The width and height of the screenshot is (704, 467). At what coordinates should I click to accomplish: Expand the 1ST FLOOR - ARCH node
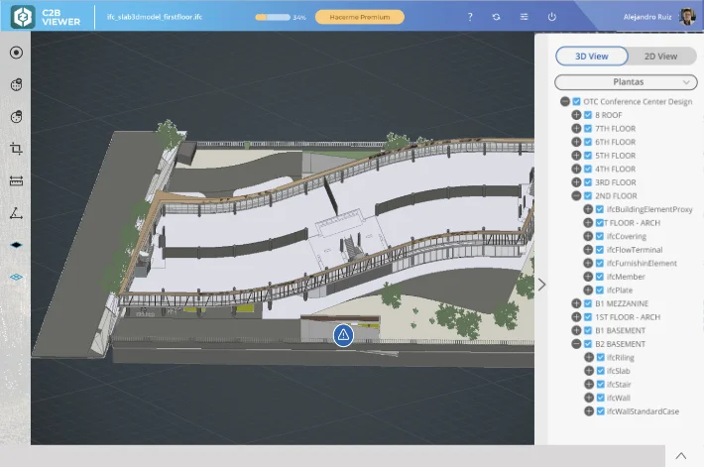[x=576, y=317]
